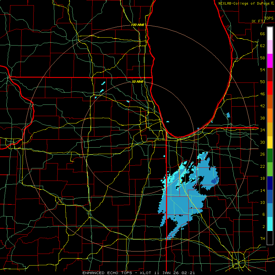275x275 pixels.
Task: Pick the cyan legend swatch
Action: click(270, 224)
